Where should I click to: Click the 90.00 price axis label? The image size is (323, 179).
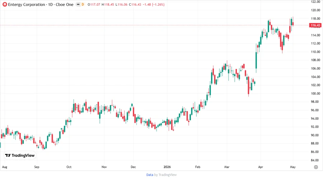coord(315,135)
